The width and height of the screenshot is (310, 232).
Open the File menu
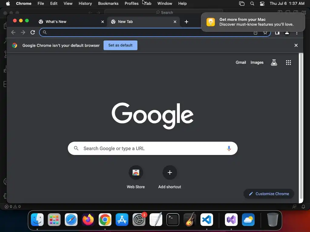pos(41,4)
